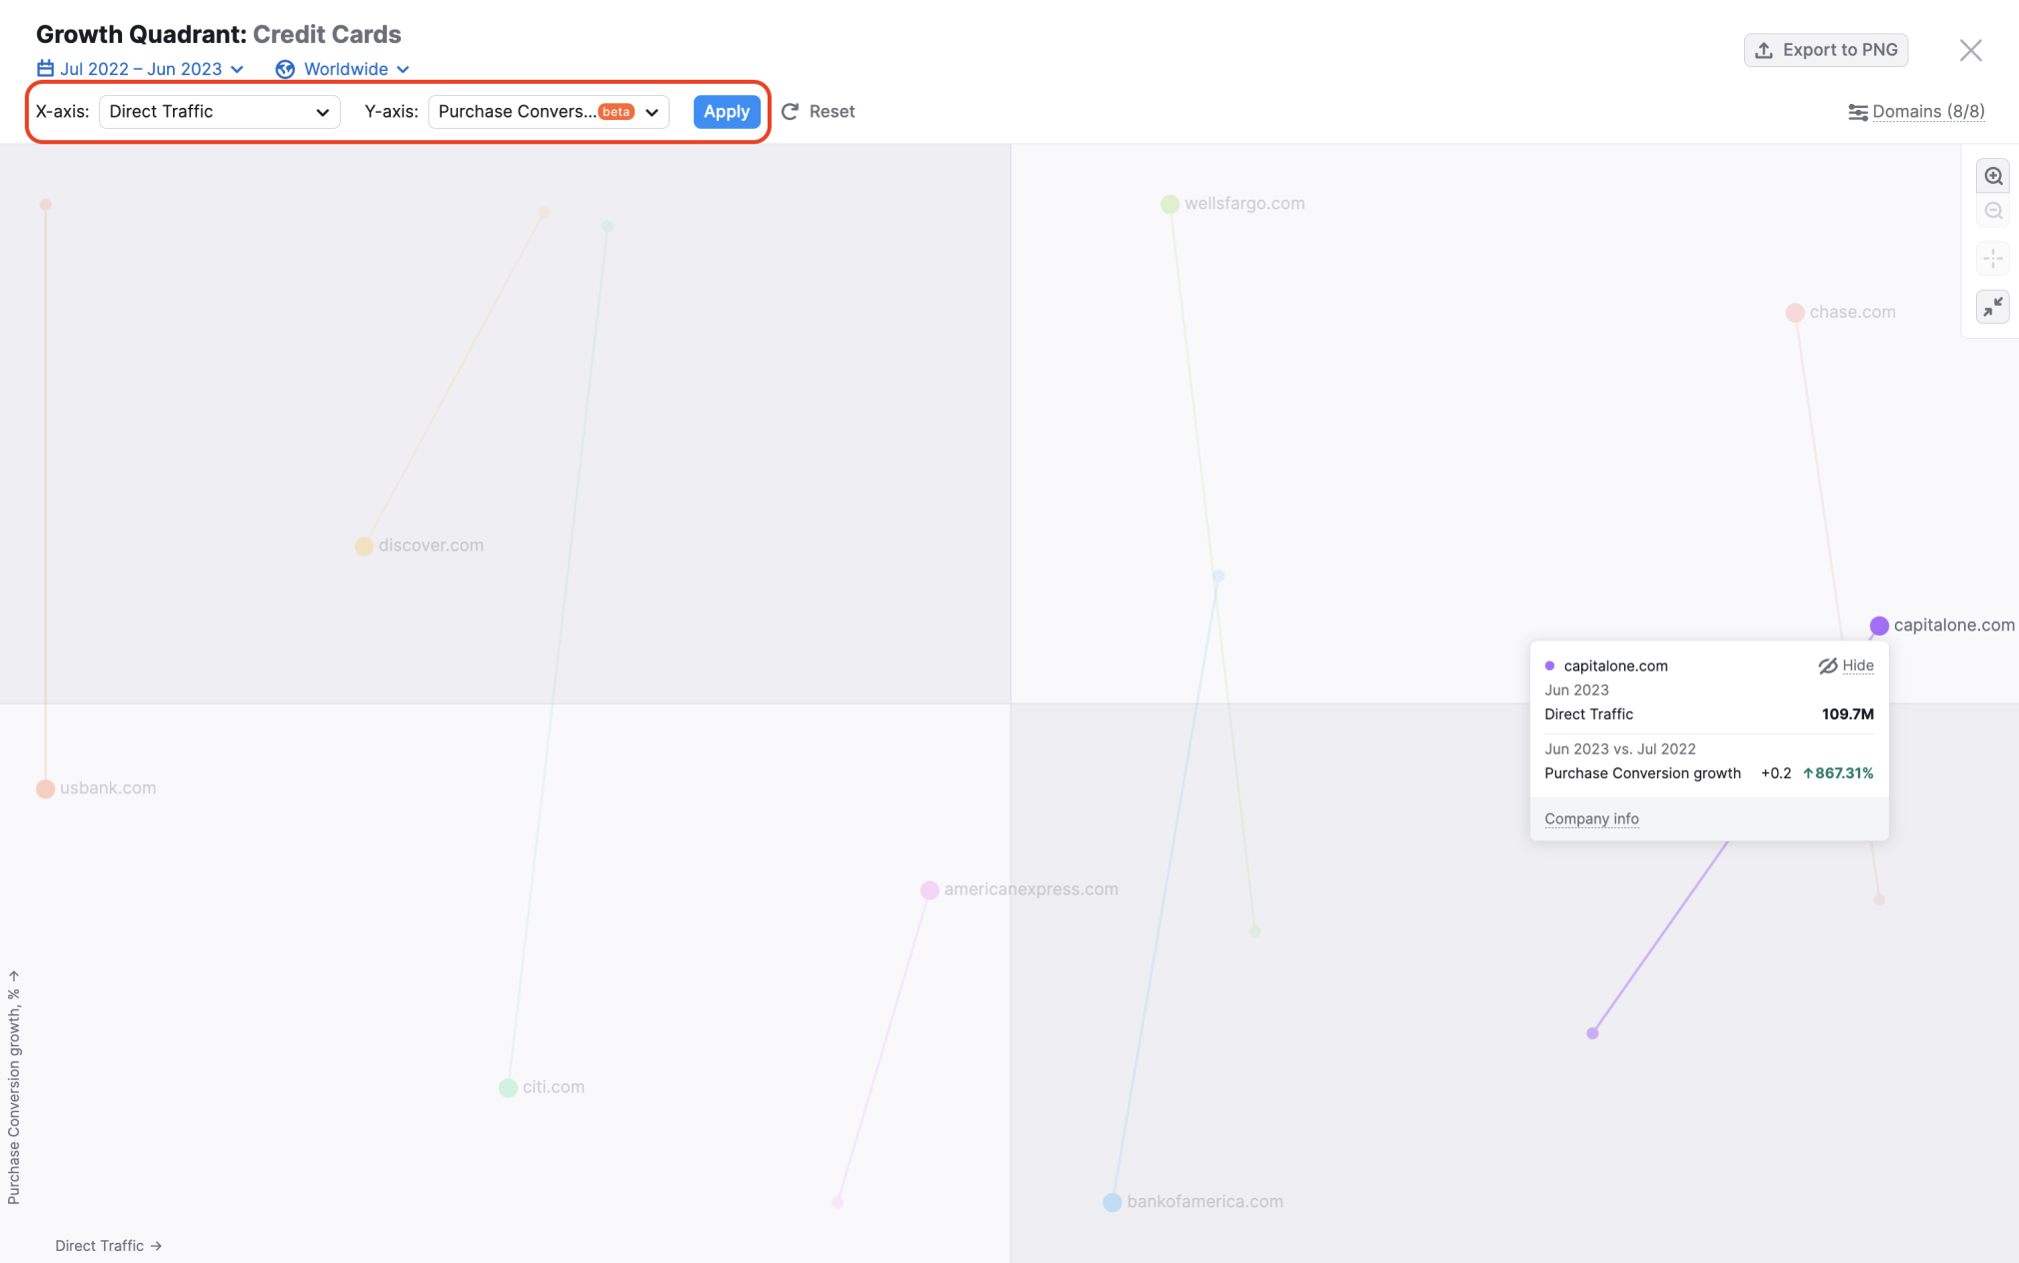Open the Y-axis Purchase Conversion dropdown
This screenshot has width=2019, height=1263.
click(x=548, y=112)
